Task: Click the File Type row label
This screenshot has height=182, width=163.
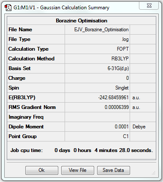Action: pos(19,39)
